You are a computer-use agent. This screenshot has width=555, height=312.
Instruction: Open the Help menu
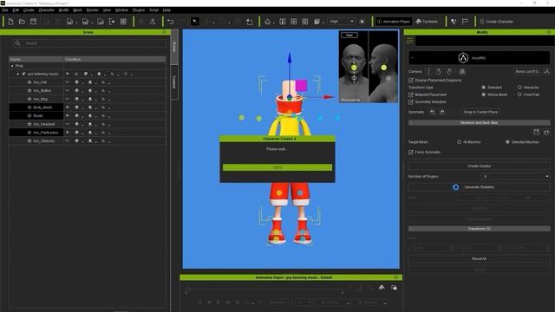click(166, 10)
